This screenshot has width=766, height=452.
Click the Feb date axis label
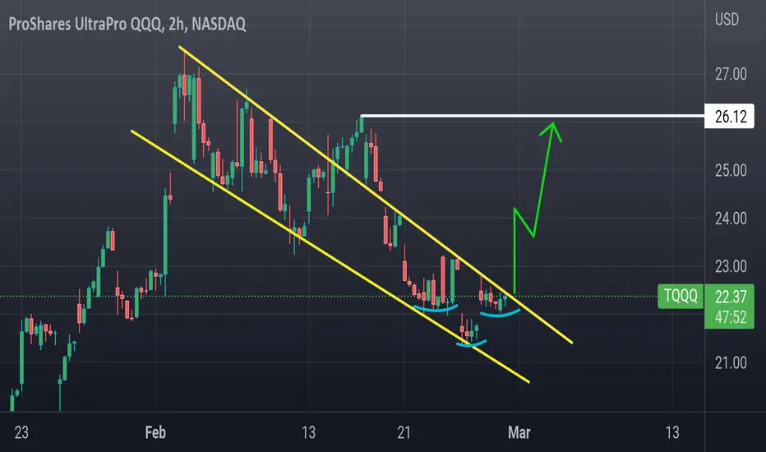(x=155, y=432)
